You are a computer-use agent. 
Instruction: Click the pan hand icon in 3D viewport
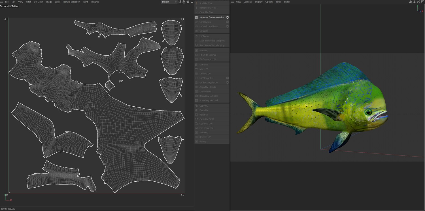tap(410, 2)
